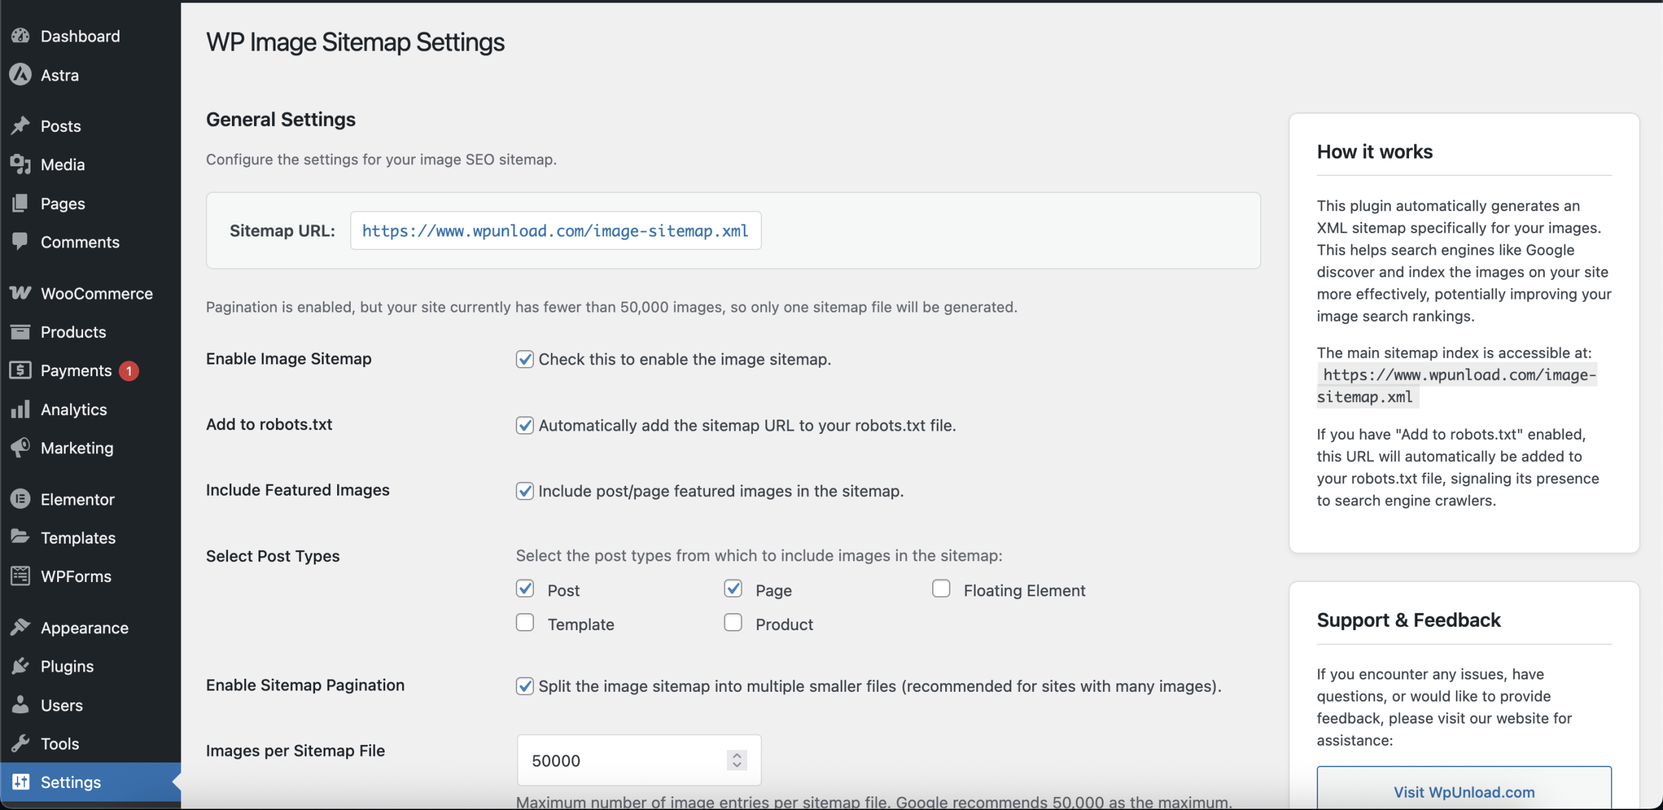This screenshot has width=1663, height=810.
Task: Open Tools menu label
Action: (60, 744)
